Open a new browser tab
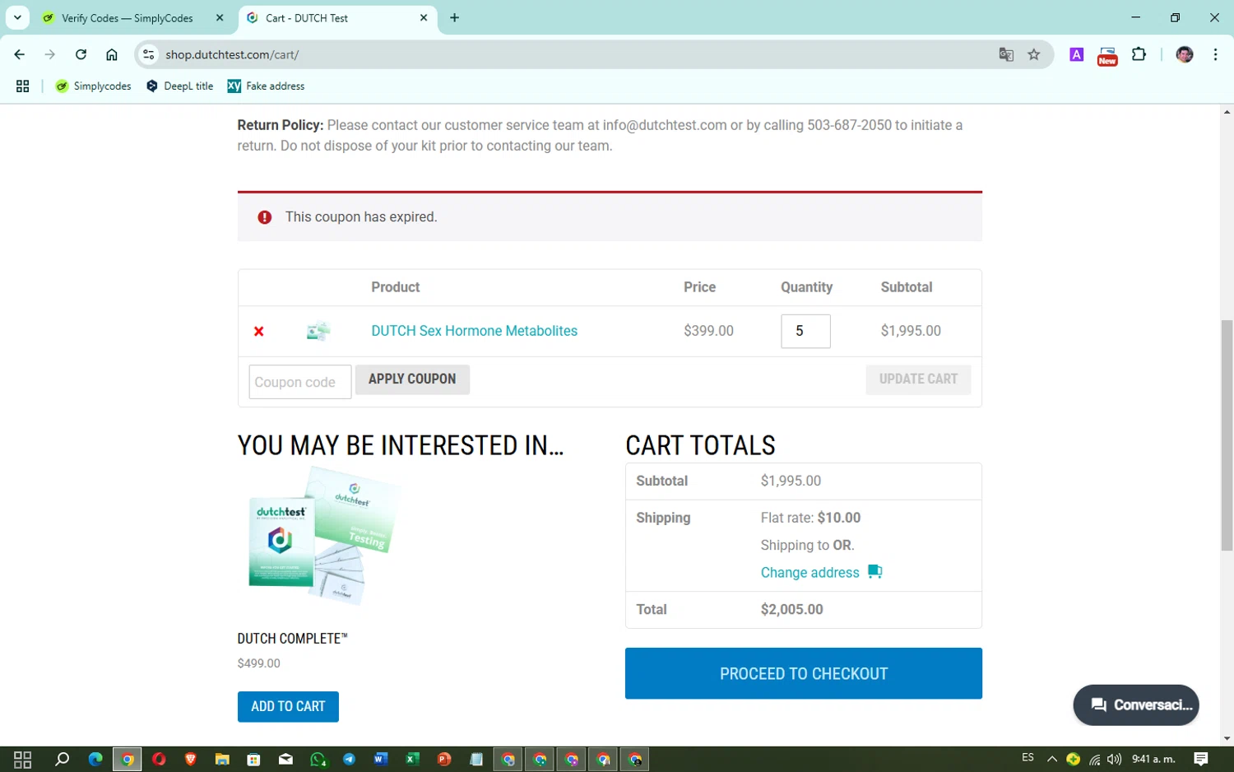The width and height of the screenshot is (1234, 772). pos(454,17)
